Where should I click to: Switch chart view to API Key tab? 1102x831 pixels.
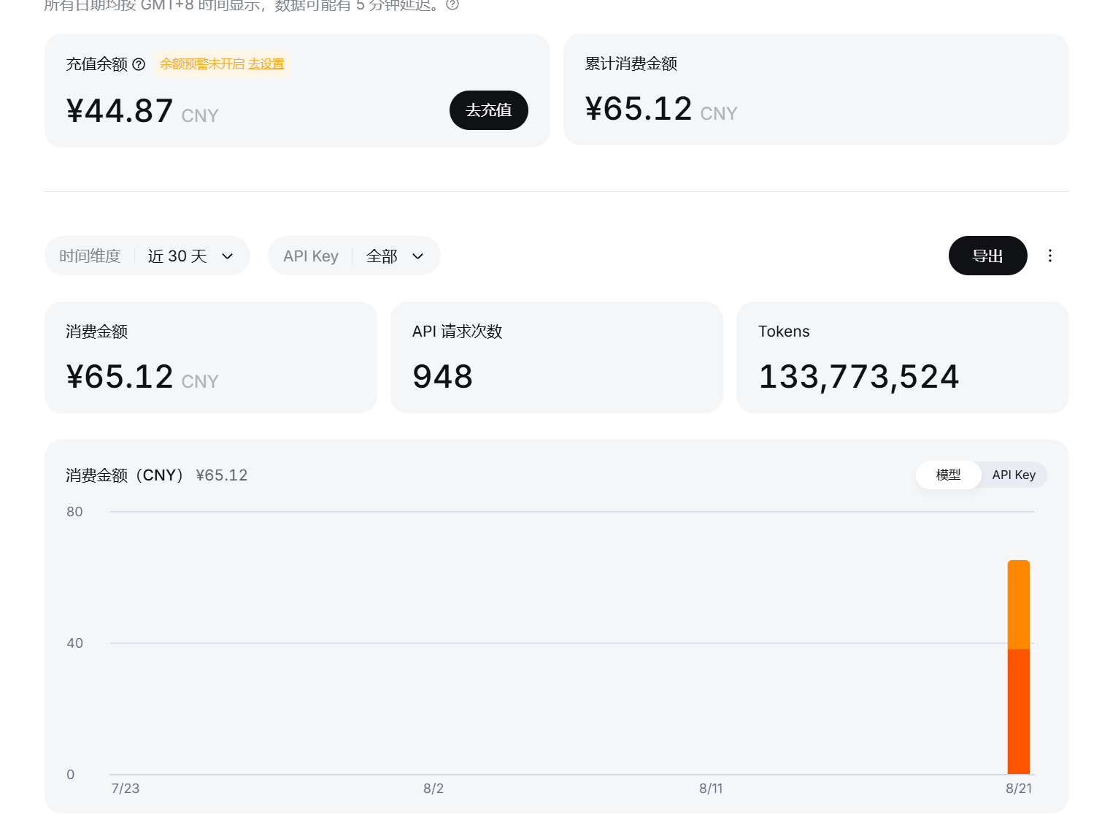pos(1014,475)
